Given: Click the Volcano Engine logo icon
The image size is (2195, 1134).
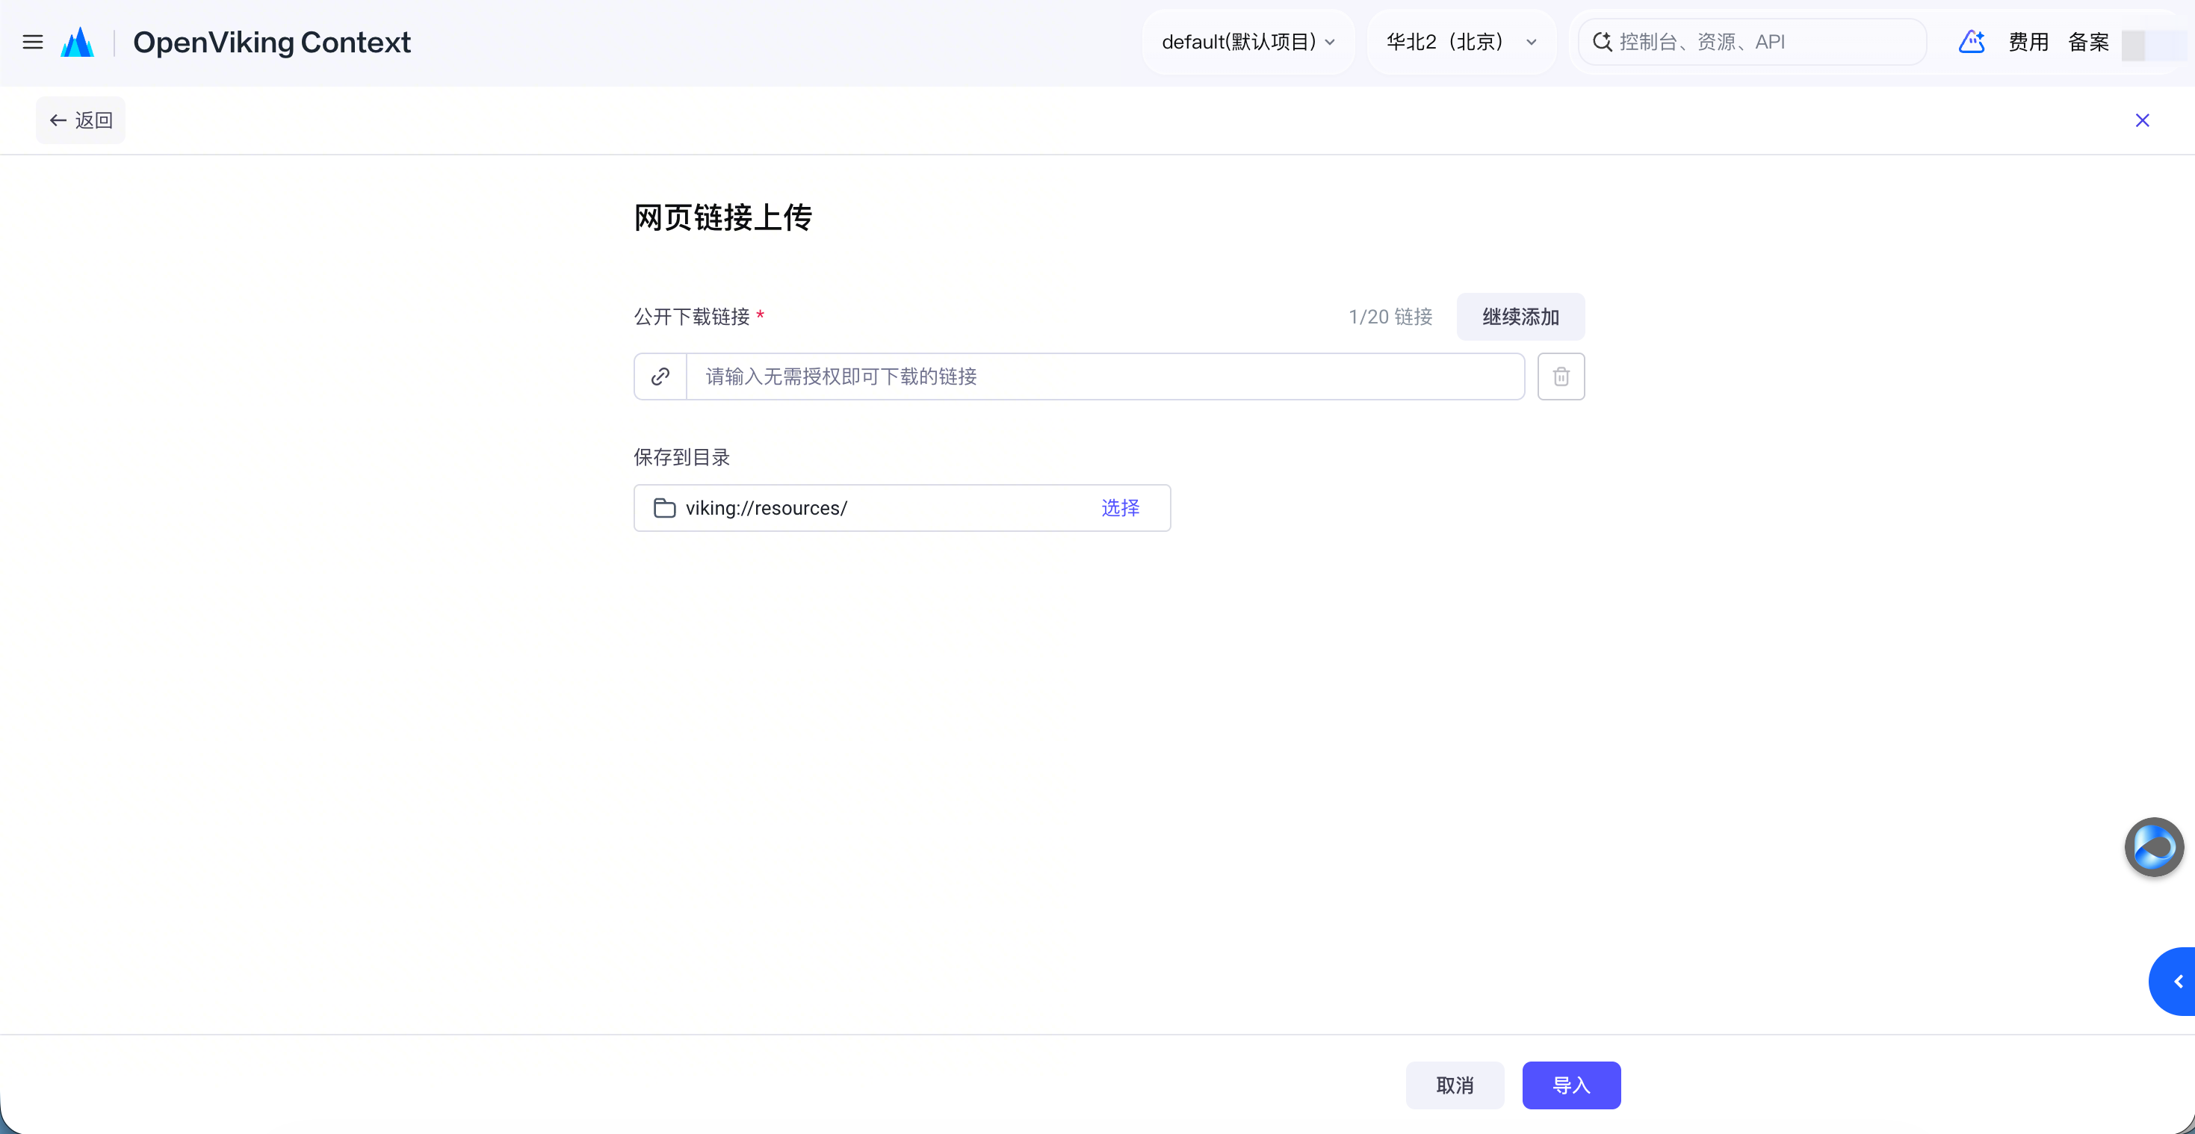Looking at the screenshot, I should coord(78,42).
